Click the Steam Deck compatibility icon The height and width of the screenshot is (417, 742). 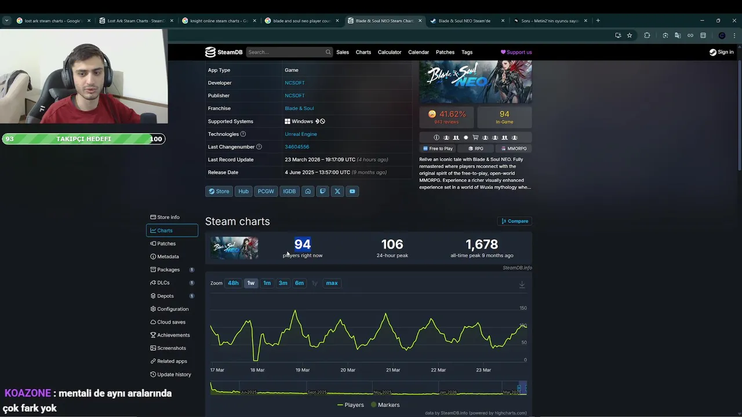point(320,121)
